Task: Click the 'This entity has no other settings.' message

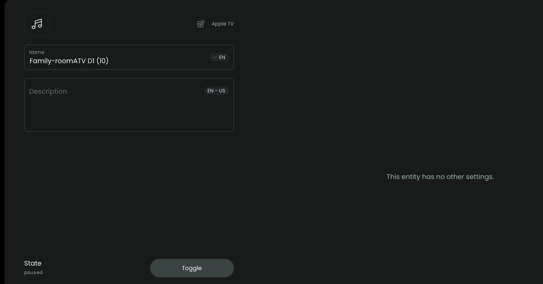Action: [x=440, y=177]
